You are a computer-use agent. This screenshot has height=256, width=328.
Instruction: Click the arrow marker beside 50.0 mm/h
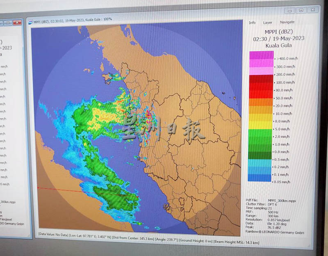coord(274,98)
